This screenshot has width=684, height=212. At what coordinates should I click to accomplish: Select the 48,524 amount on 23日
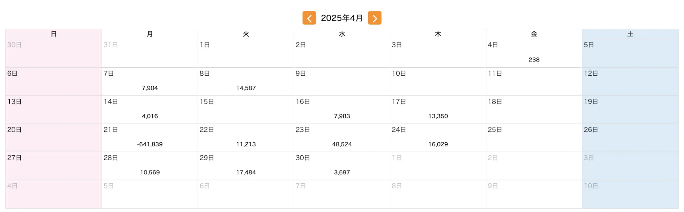342,144
